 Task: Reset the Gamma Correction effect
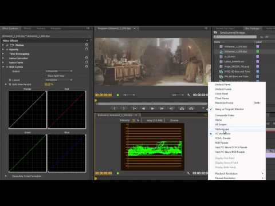click(x=87, y=58)
